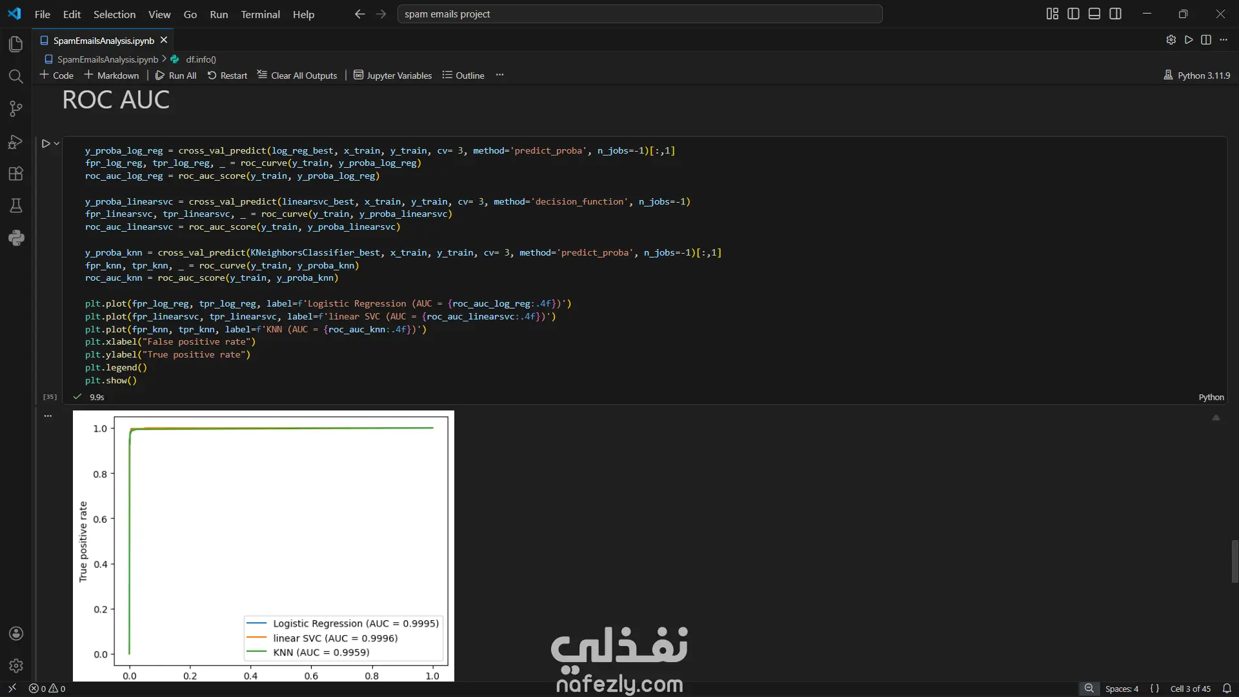
Task: Click the 'Cell 3 of 45' status item
Action: pyautogui.click(x=1191, y=689)
